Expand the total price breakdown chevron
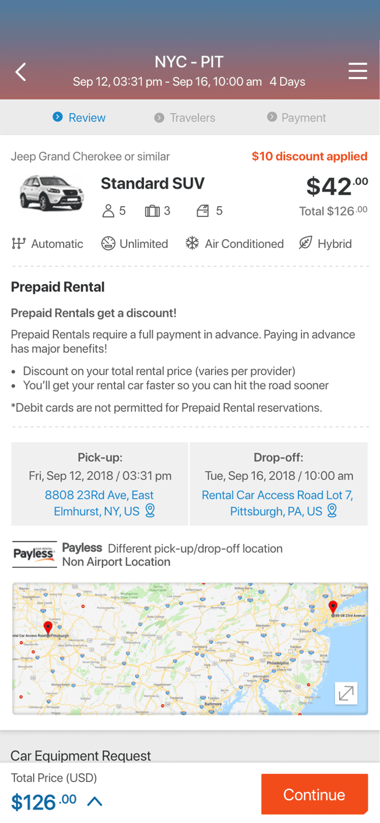The width and height of the screenshot is (380, 823). tap(95, 801)
